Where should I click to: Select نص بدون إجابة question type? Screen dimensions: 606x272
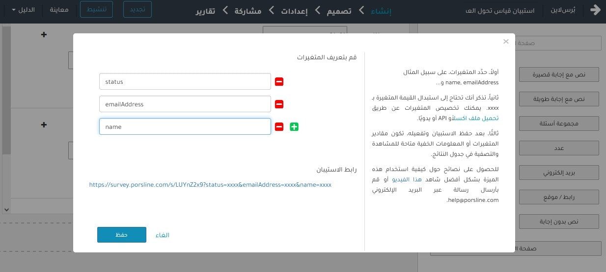pyautogui.click(x=559, y=222)
